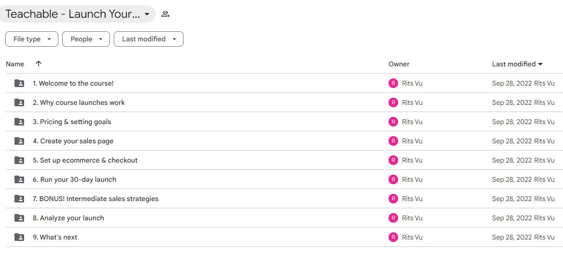The height and width of the screenshot is (253, 563).
Task: Click Rits Vu avatar in What's next row
Action: 393,237
